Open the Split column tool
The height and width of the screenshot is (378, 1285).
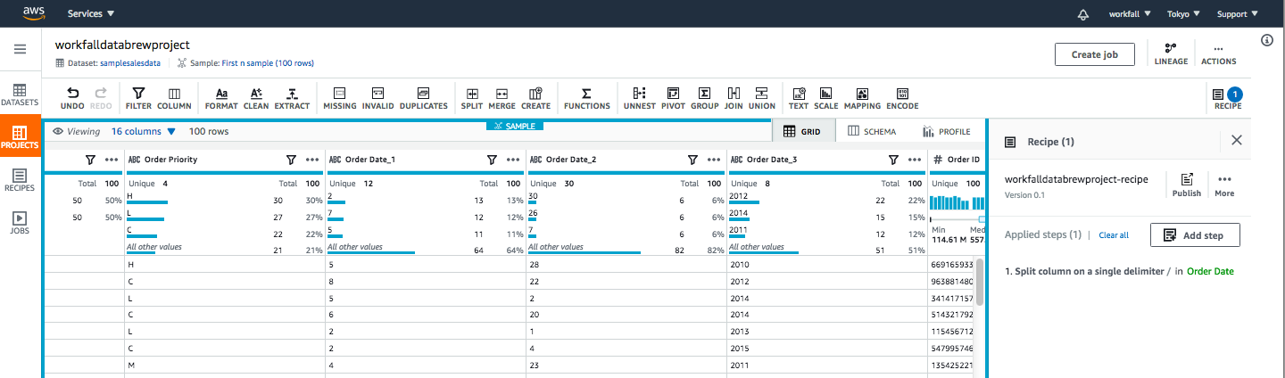472,98
